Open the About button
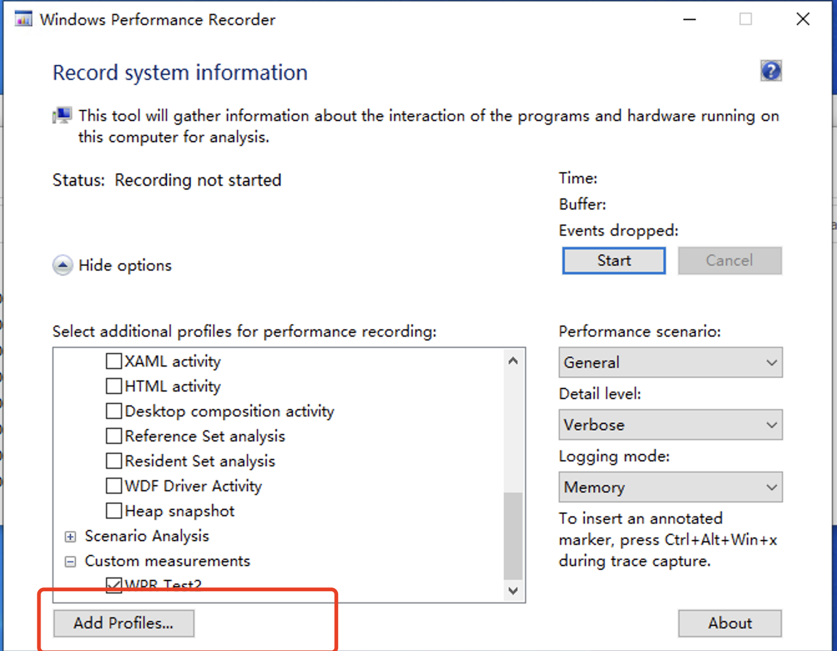 730,624
